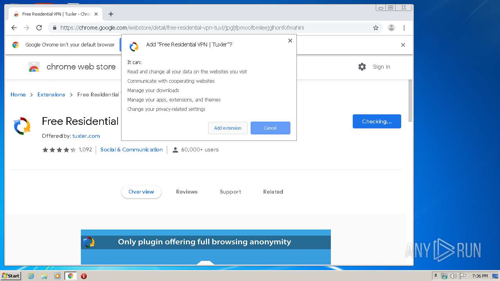Reload the current page

point(39,28)
